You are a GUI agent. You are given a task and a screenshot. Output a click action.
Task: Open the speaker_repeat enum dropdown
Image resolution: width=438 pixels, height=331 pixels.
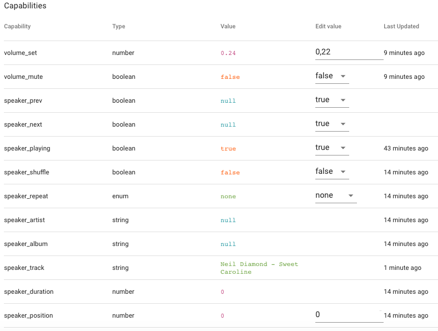(335, 195)
